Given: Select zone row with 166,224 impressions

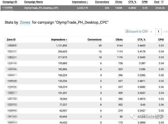Looking at the screenshot, I should [86, 75].
